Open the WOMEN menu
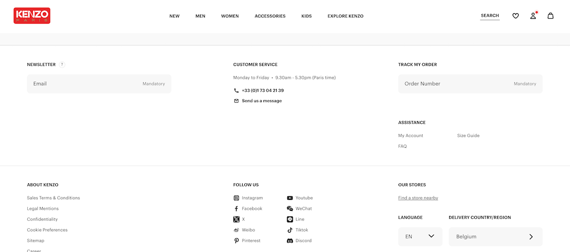This screenshot has width=570, height=252. tap(230, 16)
